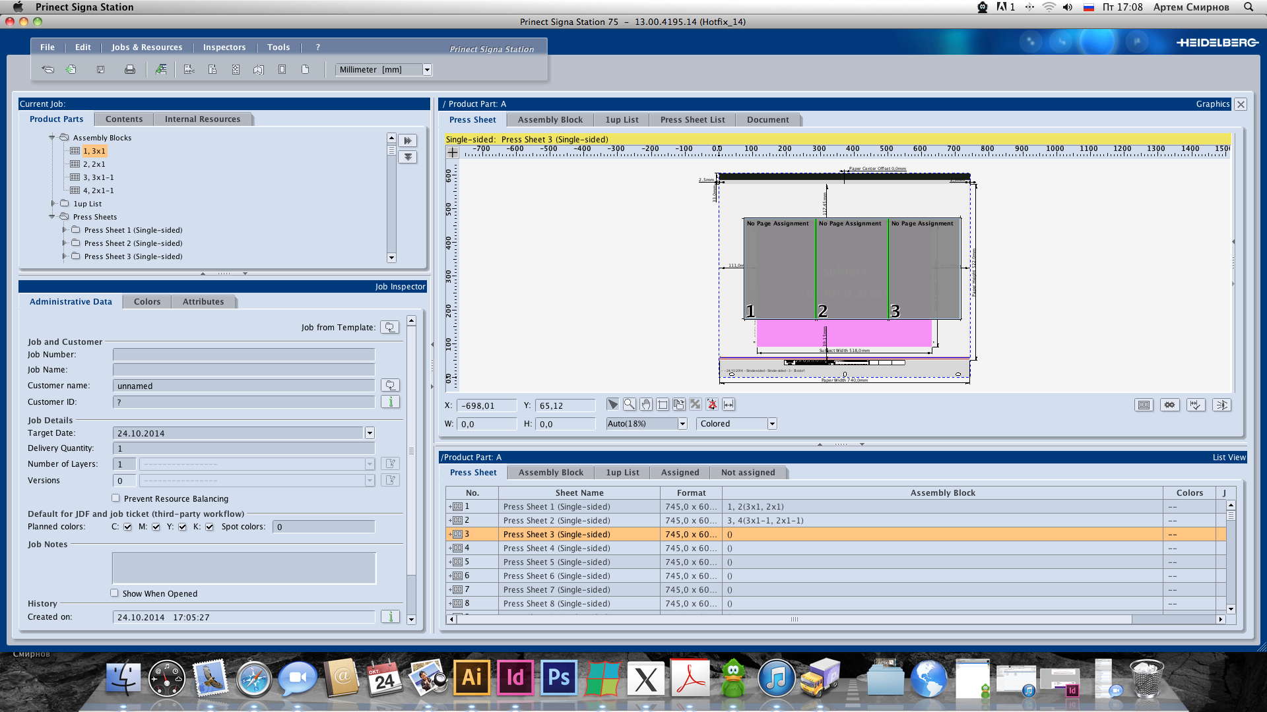This screenshot has height=712, width=1267.
Task: Expand row 4 in the press sheet table
Action: point(450,548)
